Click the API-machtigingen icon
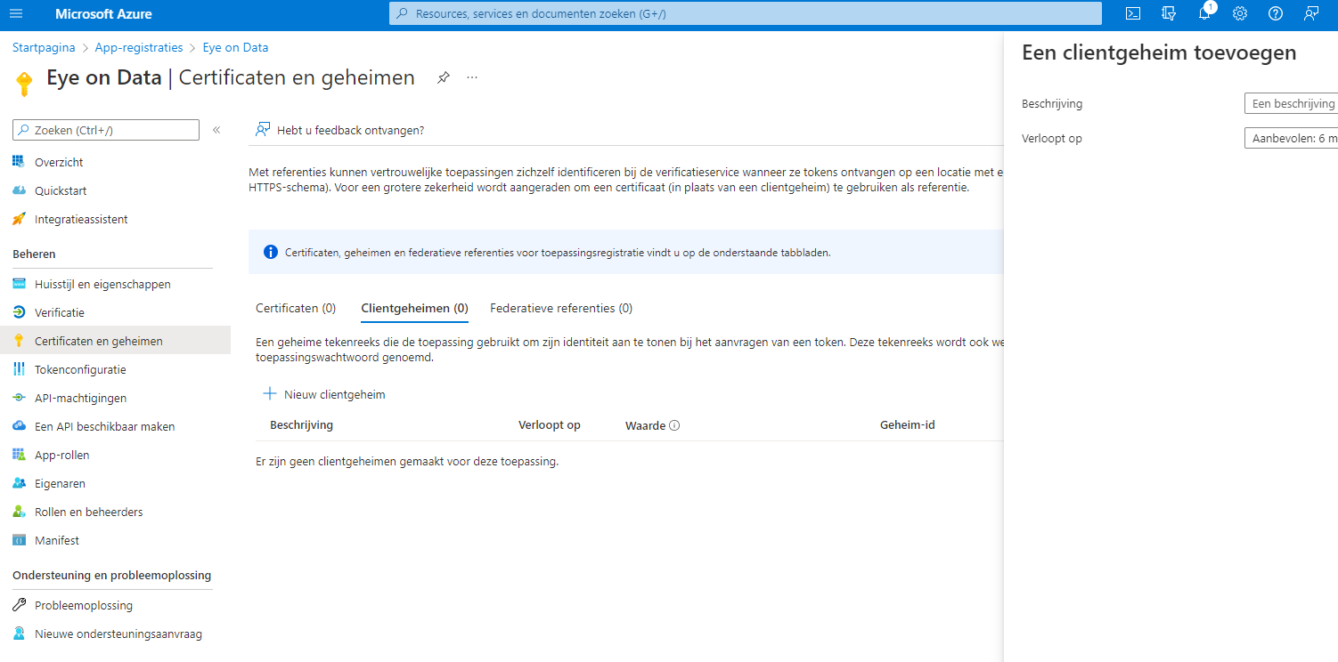This screenshot has width=1338, height=662. click(19, 398)
